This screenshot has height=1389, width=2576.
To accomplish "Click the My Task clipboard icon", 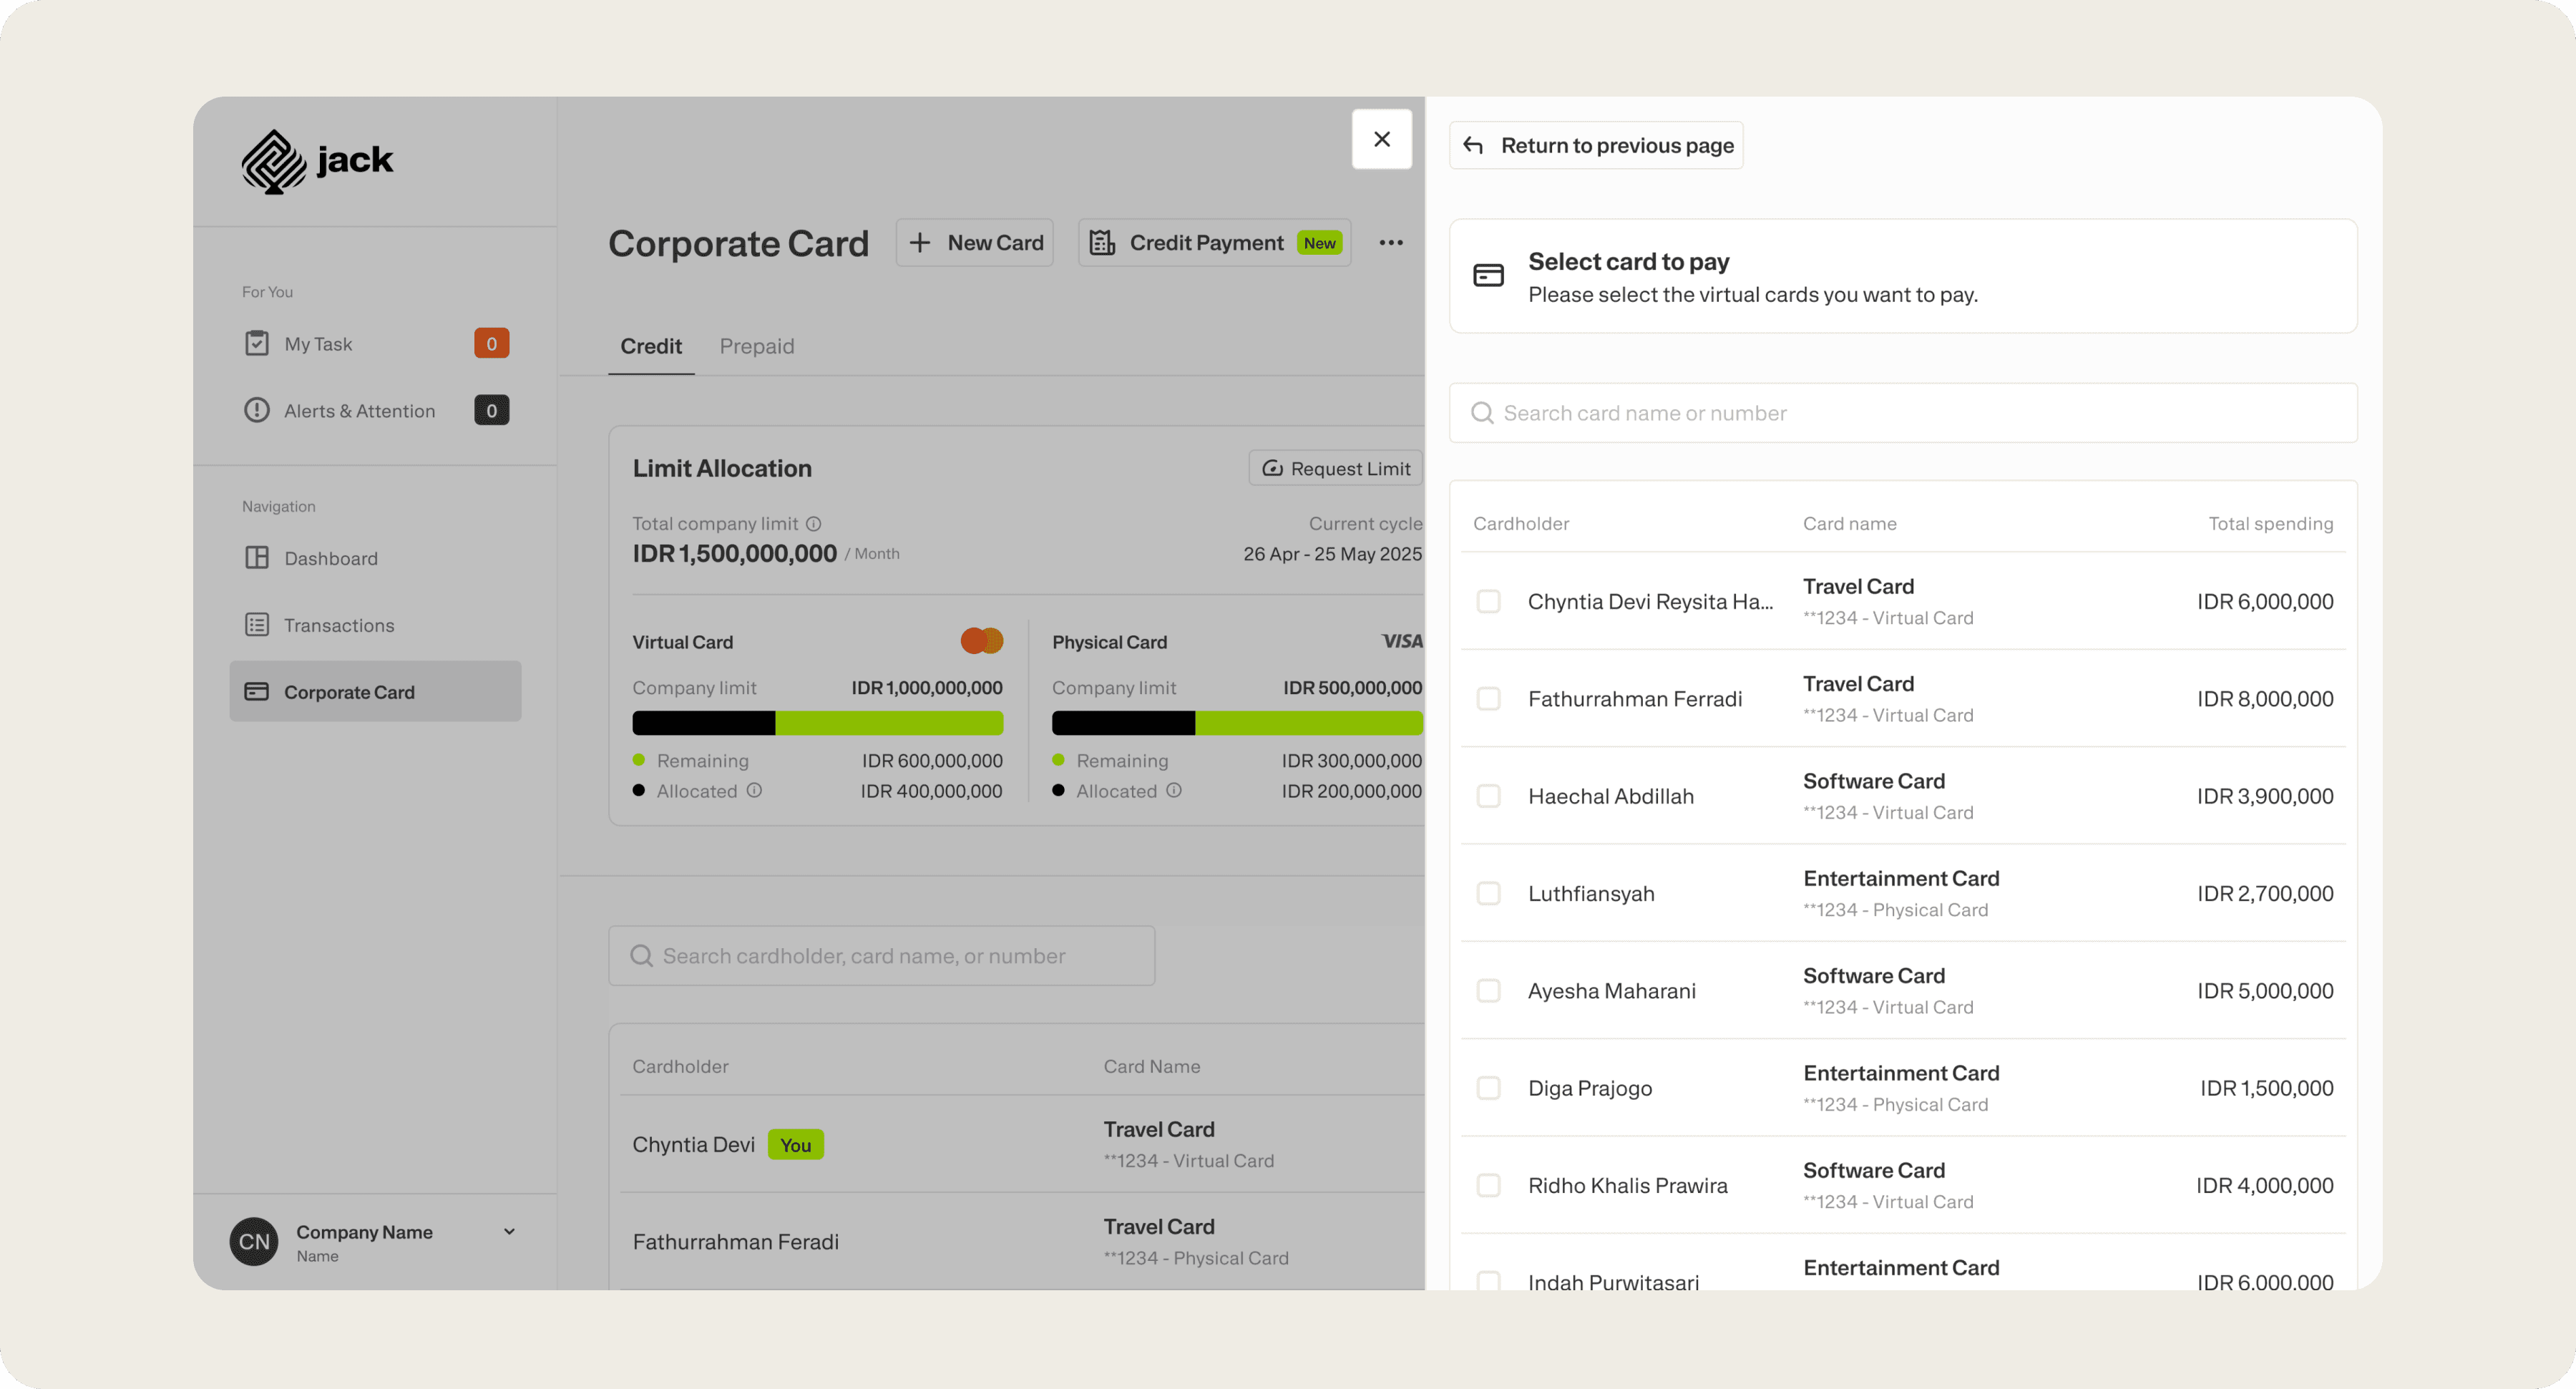I will click(x=257, y=343).
